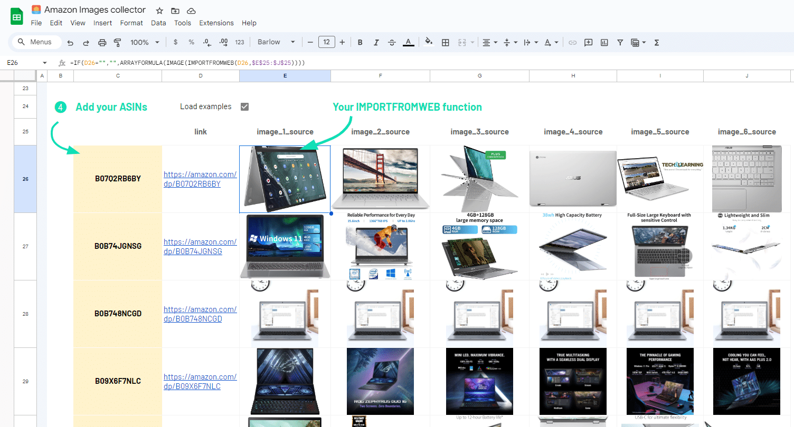Click the Insert chart icon
The height and width of the screenshot is (427, 794).
coord(604,43)
